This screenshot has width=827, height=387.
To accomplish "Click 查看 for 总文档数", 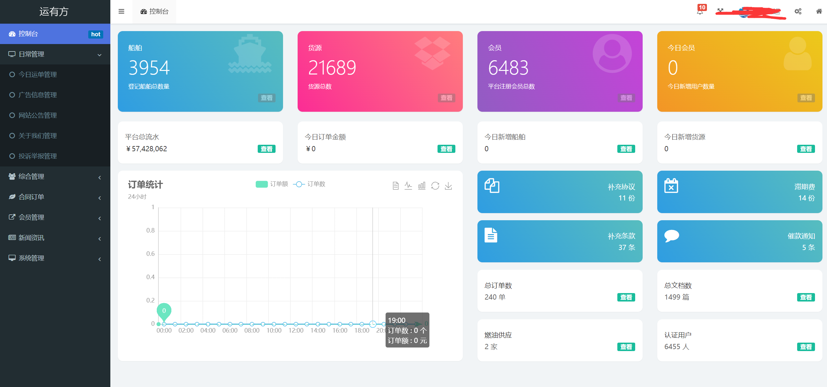I will (806, 297).
